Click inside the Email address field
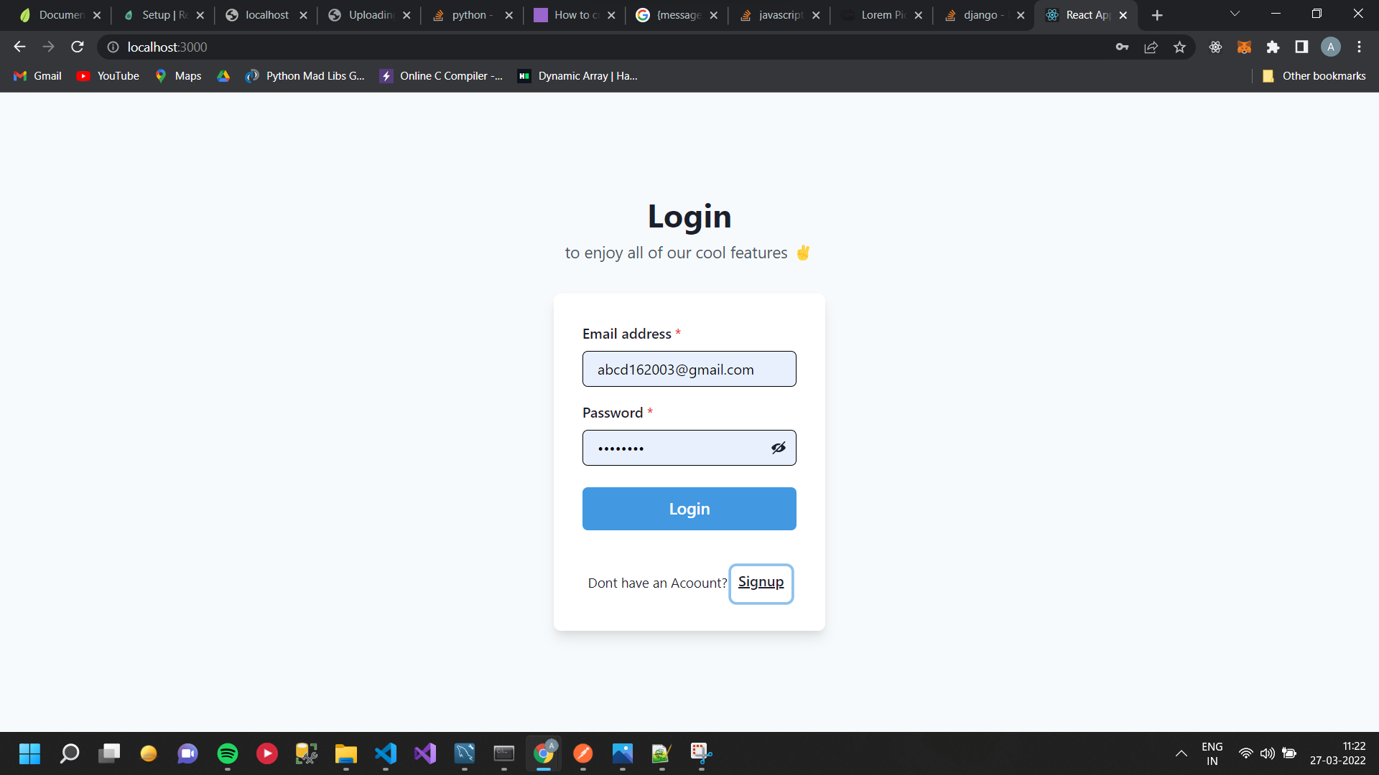The height and width of the screenshot is (775, 1379). [x=689, y=369]
